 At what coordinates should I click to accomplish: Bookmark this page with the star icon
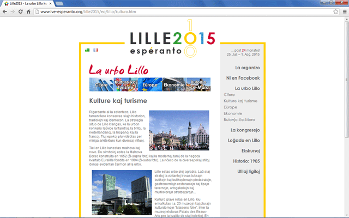coord(336,11)
